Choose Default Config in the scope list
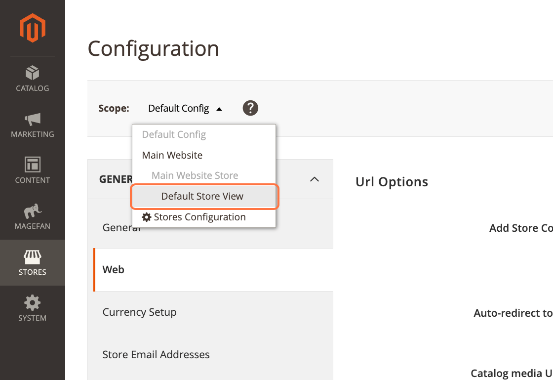The width and height of the screenshot is (553, 380). click(x=174, y=134)
